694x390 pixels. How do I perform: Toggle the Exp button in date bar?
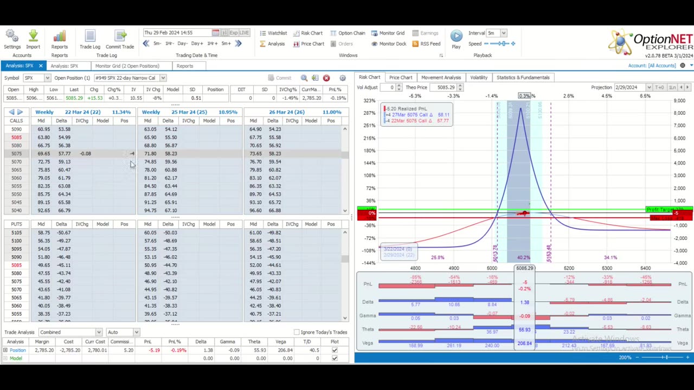point(234,33)
